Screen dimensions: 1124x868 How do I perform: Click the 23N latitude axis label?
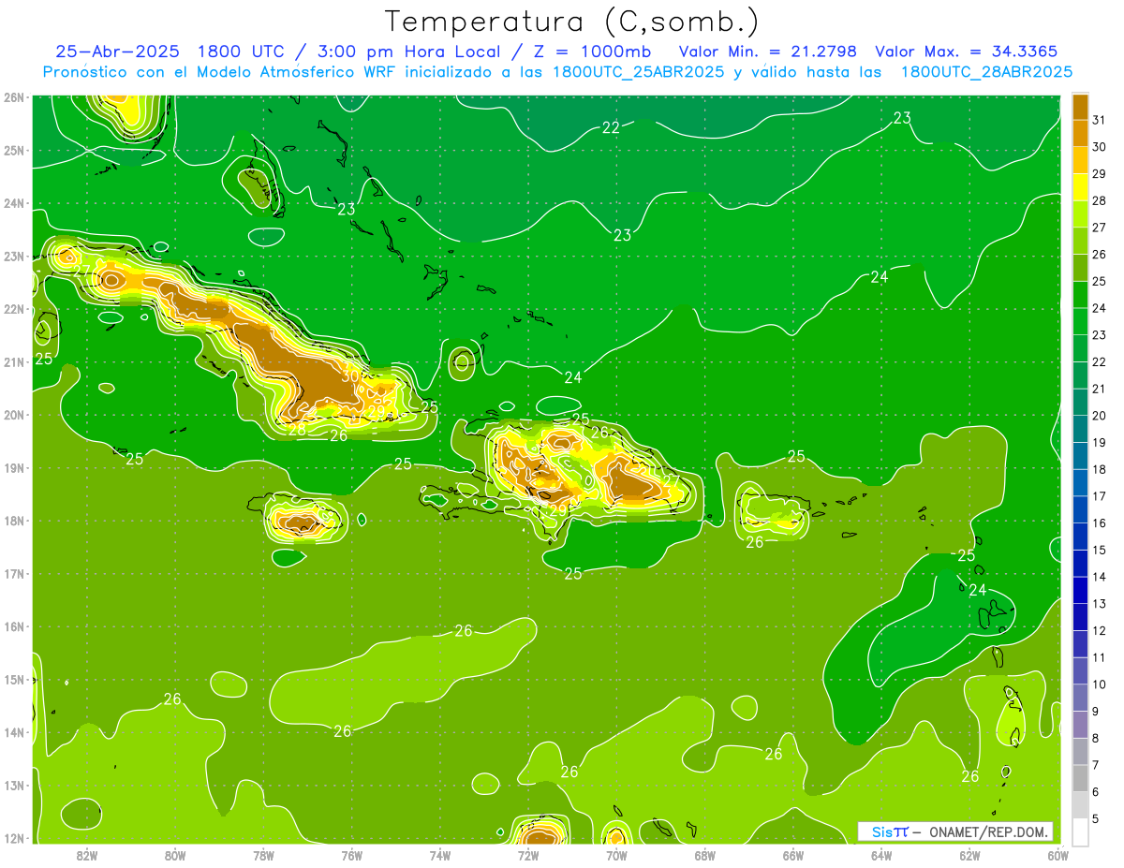[14, 256]
